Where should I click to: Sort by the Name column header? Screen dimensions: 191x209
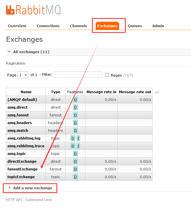[26, 92]
